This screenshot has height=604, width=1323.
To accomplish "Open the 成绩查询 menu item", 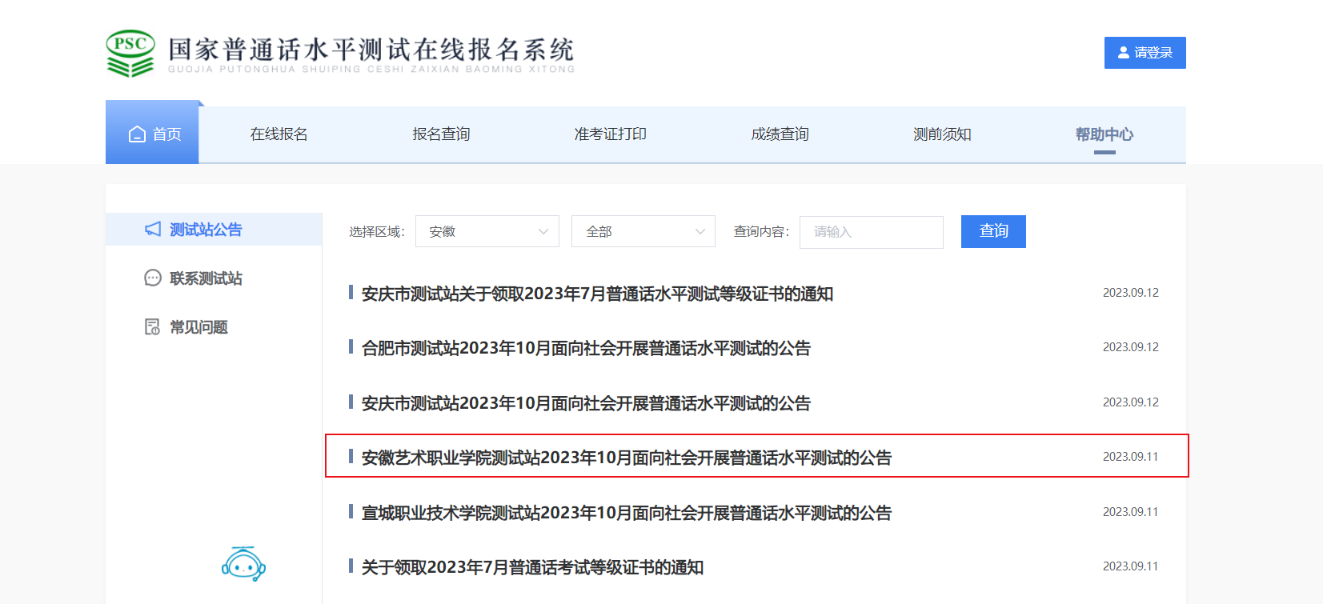I will pyautogui.click(x=780, y=134).
